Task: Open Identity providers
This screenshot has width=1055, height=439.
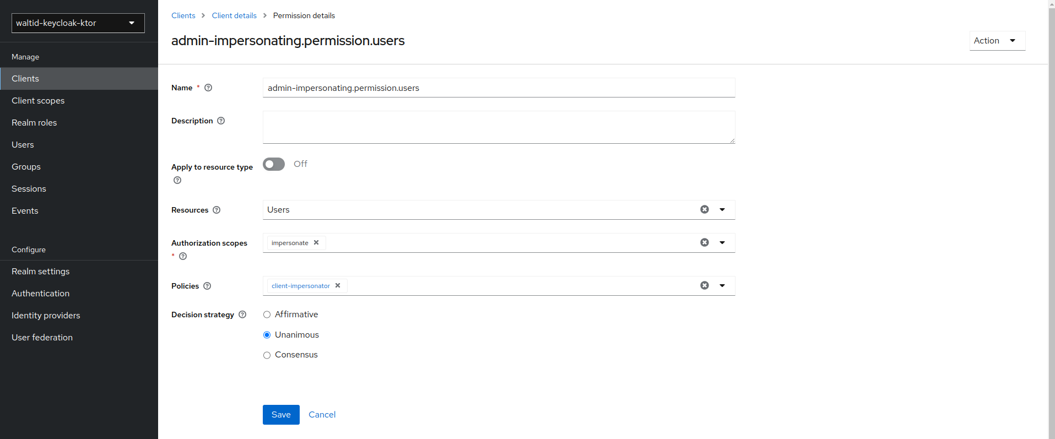Action: point(79,316)
